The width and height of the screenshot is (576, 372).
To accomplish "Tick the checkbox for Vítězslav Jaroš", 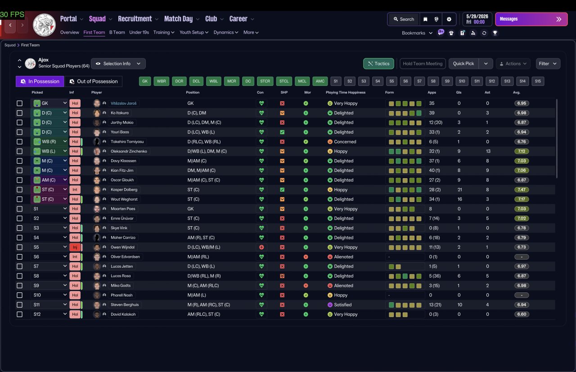I will click(19, 103).
